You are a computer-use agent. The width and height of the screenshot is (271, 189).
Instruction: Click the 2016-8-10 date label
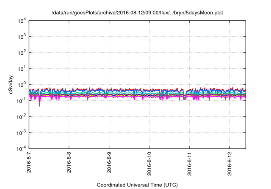(x=149, y=164)
